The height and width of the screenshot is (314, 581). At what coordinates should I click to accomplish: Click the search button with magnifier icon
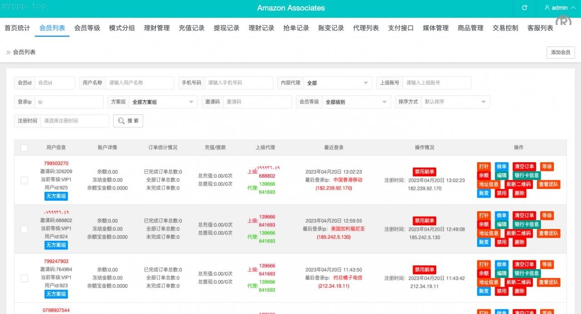coord(128,121)
